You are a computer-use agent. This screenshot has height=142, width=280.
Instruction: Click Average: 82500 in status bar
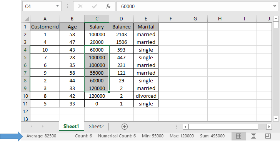pyautogui.click(x=41, y=136)
